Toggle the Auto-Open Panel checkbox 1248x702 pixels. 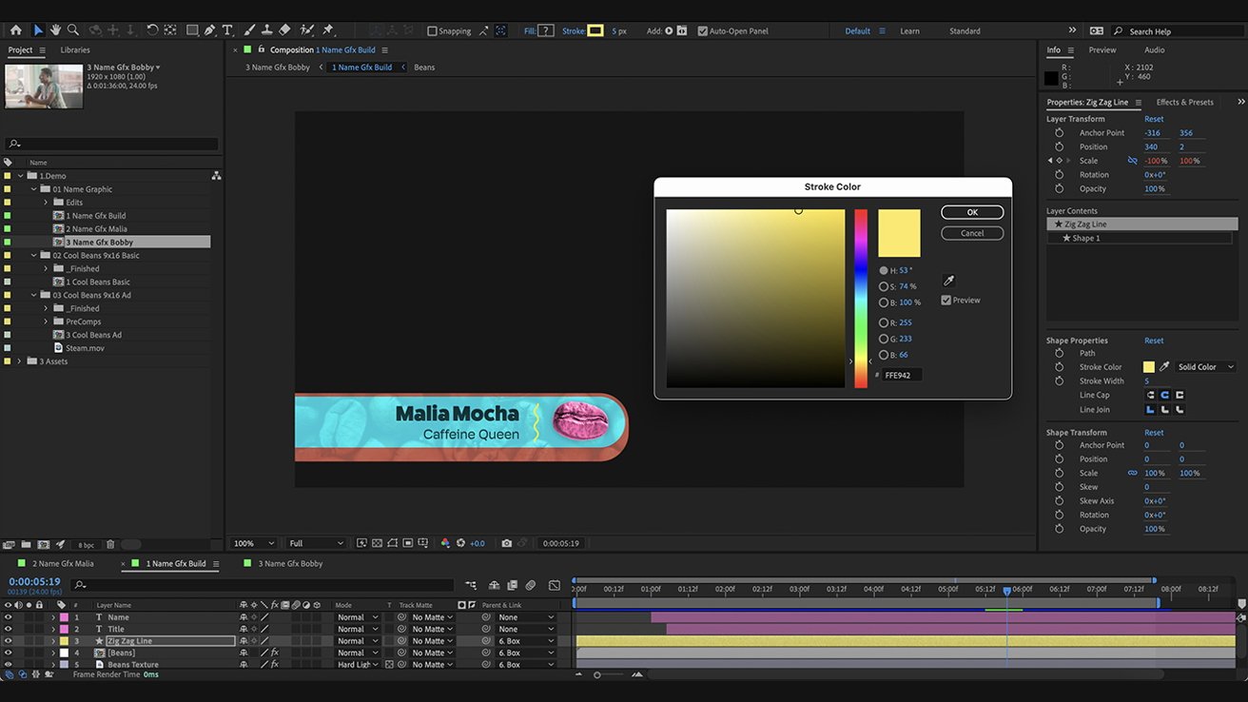(703, 30)
